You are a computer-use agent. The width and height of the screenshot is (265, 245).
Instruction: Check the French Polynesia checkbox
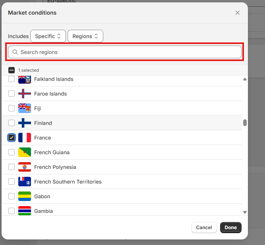pos(12,167)
